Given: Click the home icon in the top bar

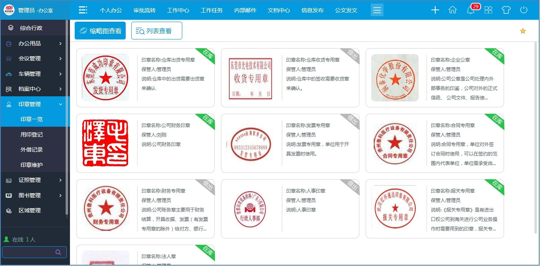Looking at the screenshot, I should click(452, 10).
